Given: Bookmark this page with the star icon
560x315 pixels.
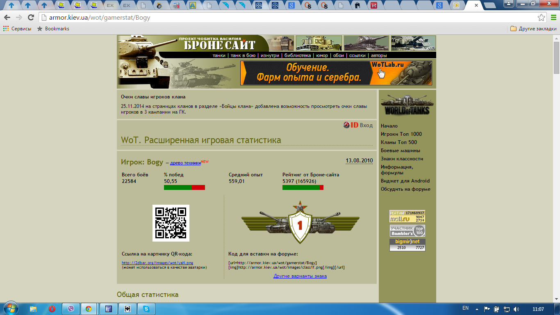Looking at the screenshot, I should click(541, 18).
